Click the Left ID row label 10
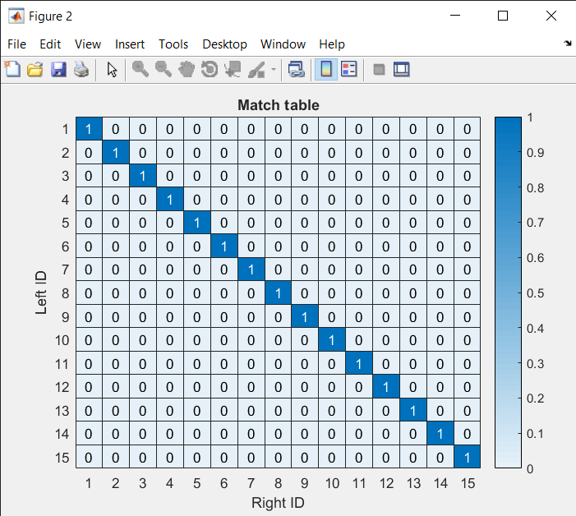 pyautogui.click(x=62, y=340)
